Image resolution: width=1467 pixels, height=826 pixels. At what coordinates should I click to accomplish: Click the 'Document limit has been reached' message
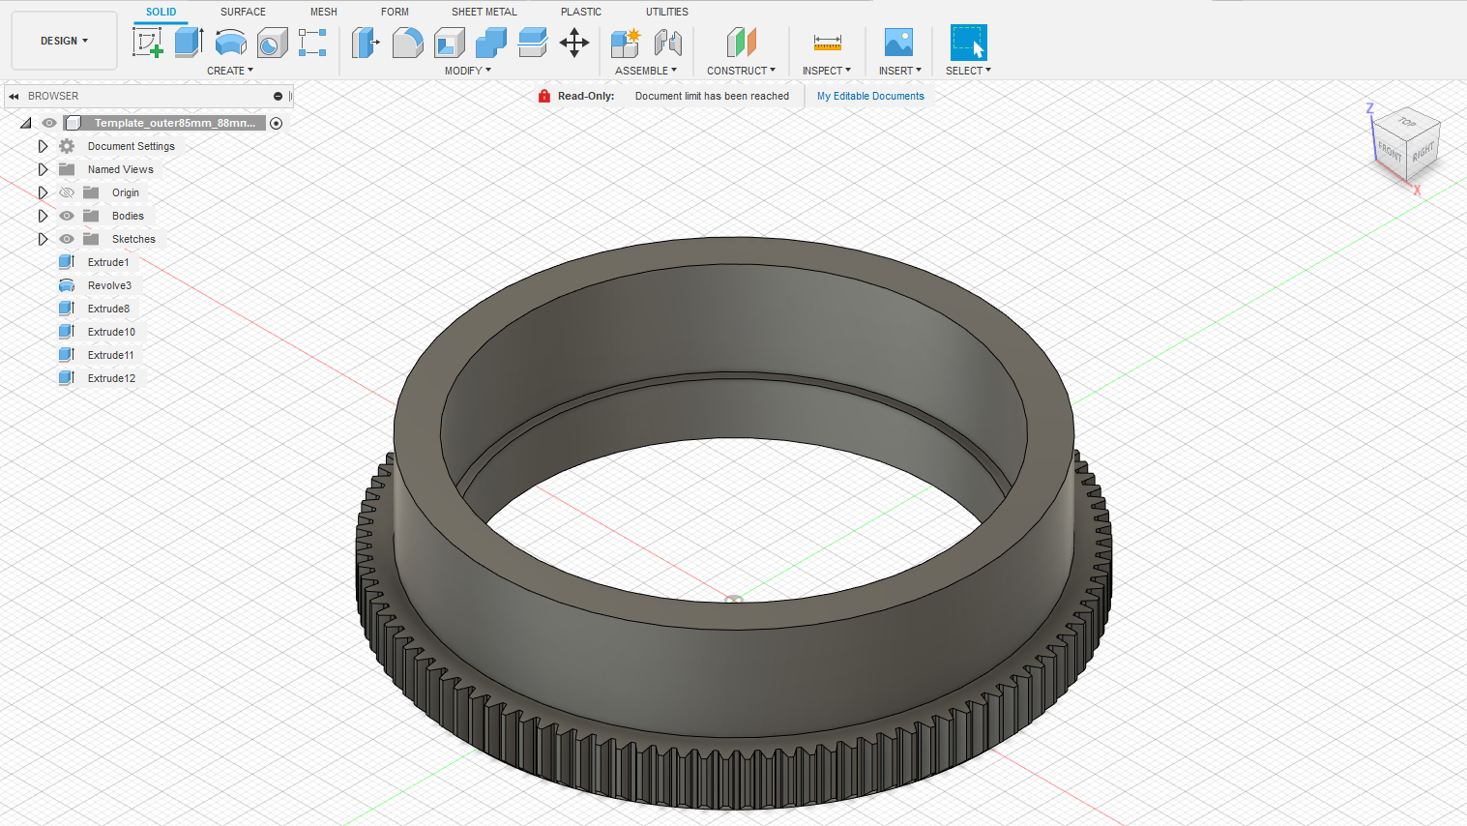click(x=712, y=96)
